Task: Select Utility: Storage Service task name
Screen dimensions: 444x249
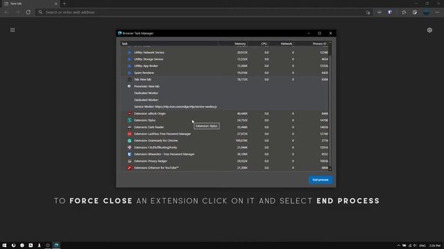Action: 148,59
